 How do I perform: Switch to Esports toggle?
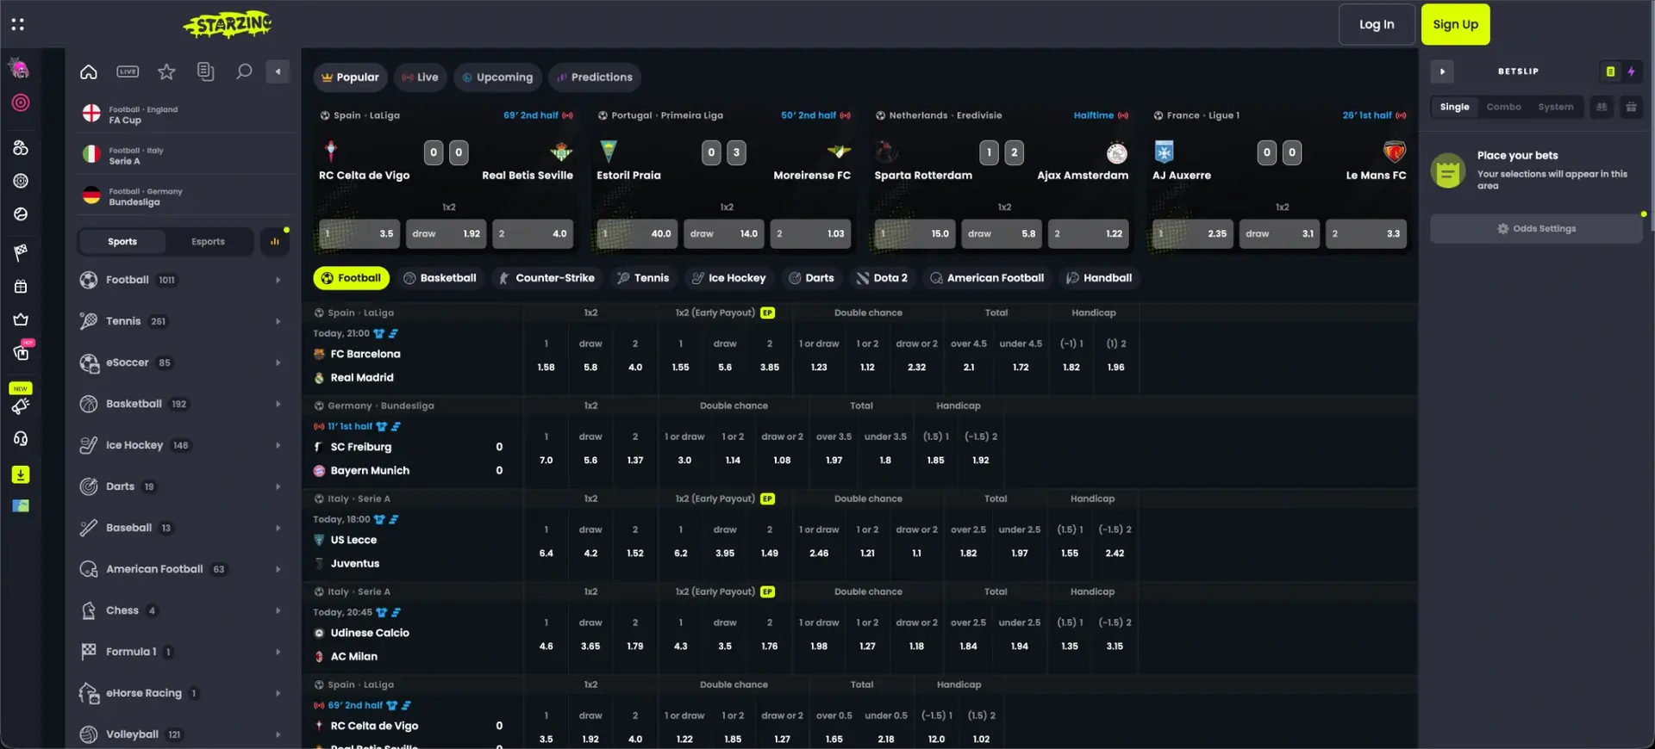208,242
